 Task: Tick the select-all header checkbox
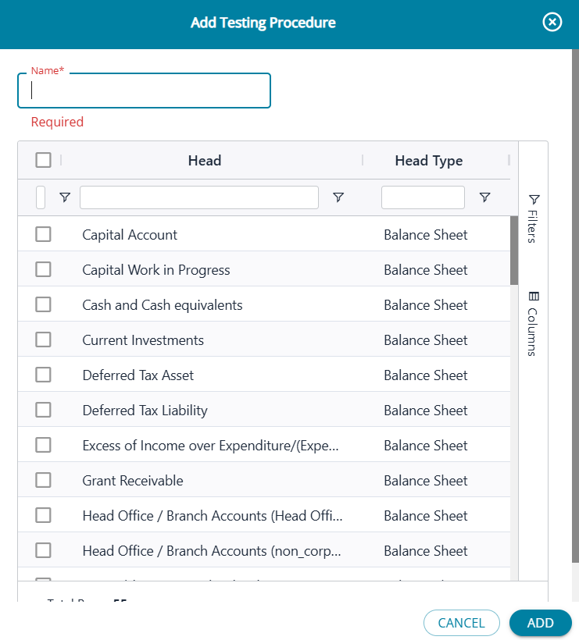pyautogui.click(x=44, y=160)
